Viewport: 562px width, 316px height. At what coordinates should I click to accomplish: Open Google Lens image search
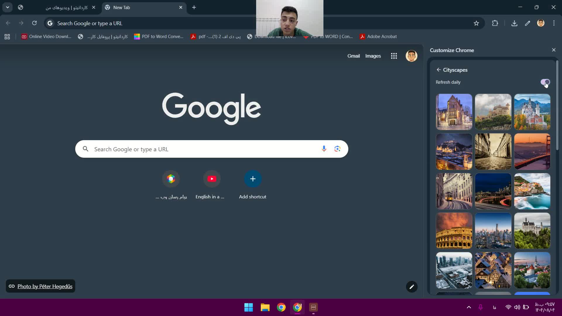(337, 149)
